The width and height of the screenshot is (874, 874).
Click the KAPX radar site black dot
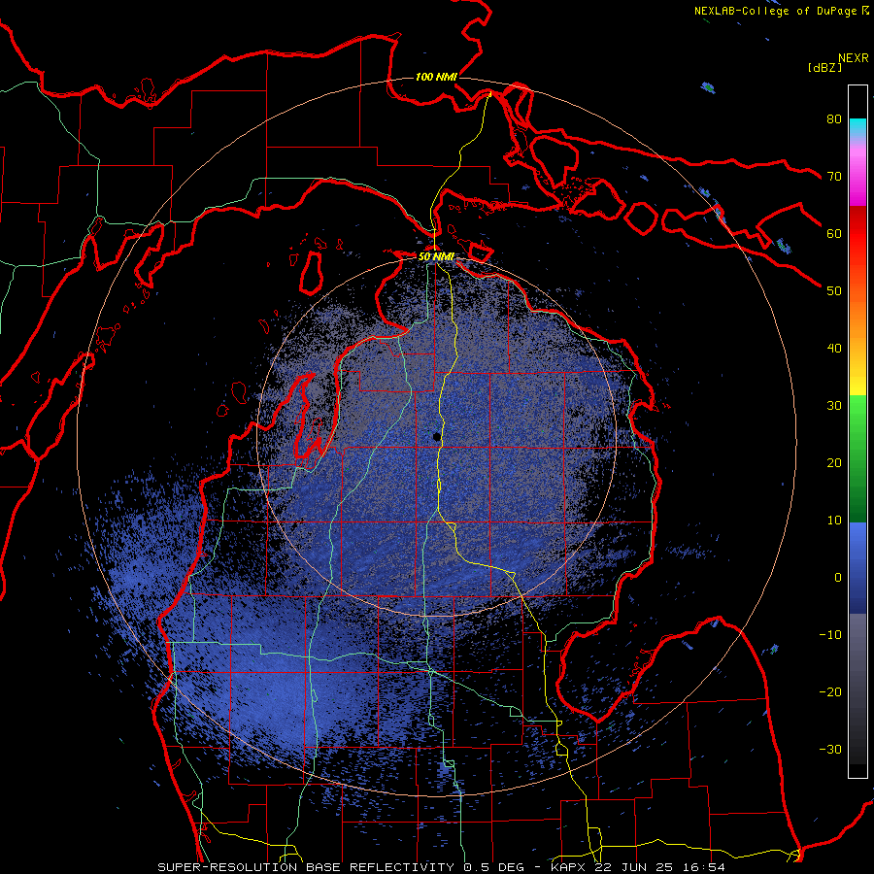(437, 437)
